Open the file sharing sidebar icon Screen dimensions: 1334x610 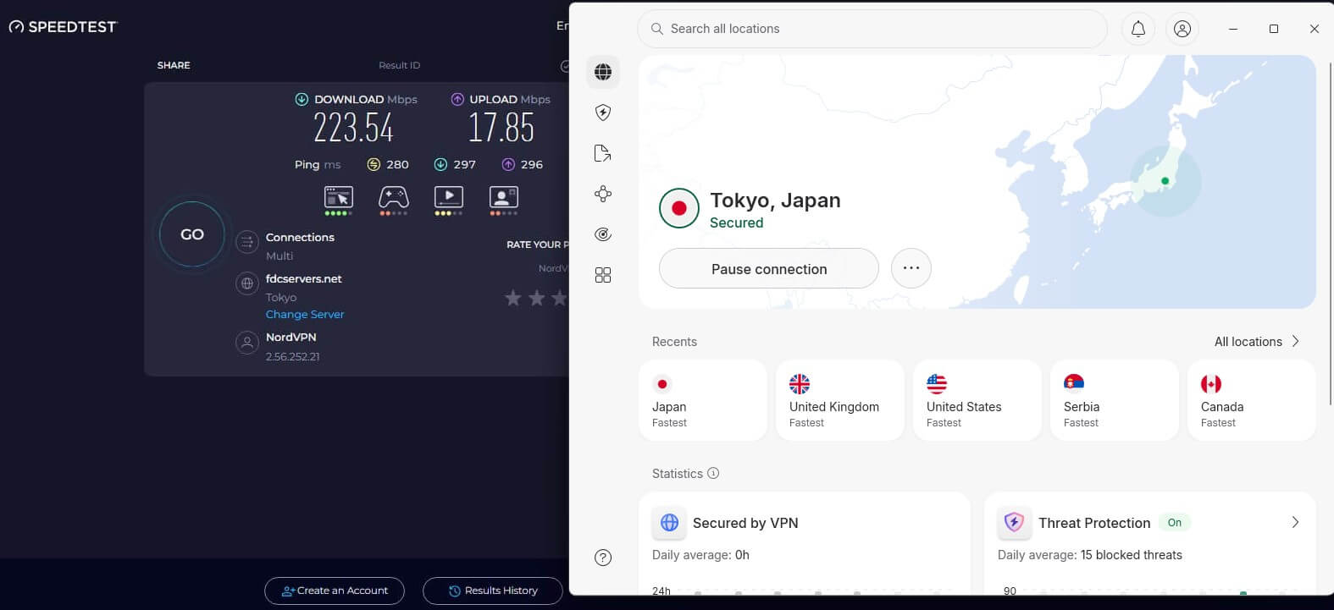[603, 153]
